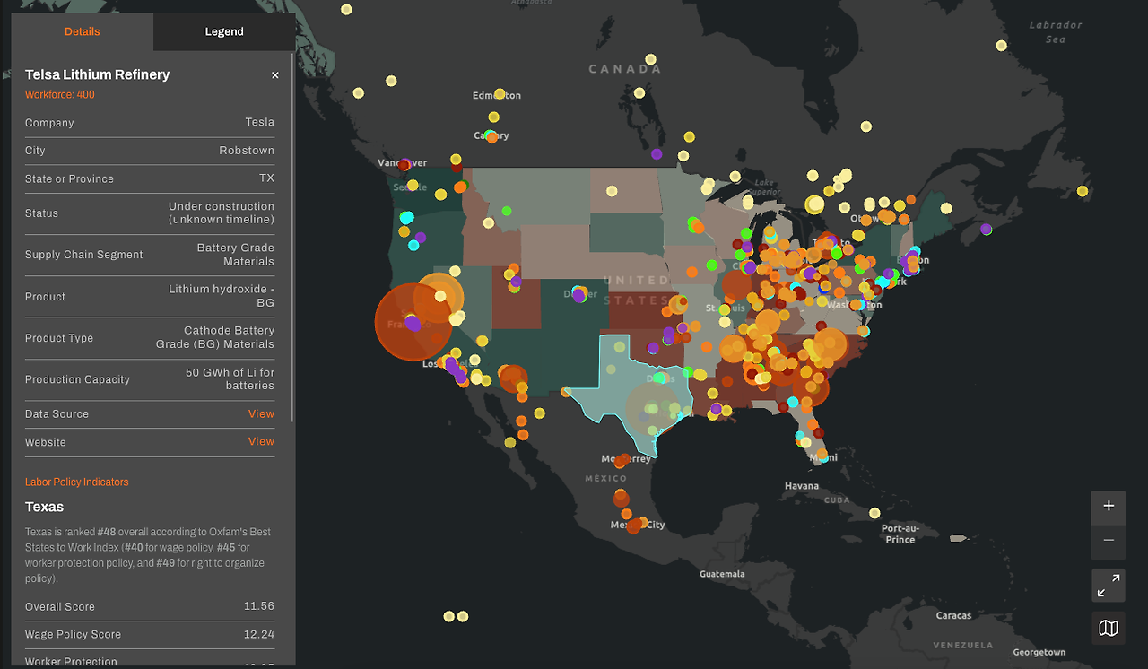Click the yellow marker just below Edmonton
The height and width of the screenshot is (669, 1148).
(x=493, y=117)
